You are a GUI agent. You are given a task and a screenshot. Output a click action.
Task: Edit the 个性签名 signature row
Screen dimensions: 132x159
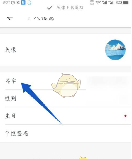pyautogui.click(x=65, y=133)
